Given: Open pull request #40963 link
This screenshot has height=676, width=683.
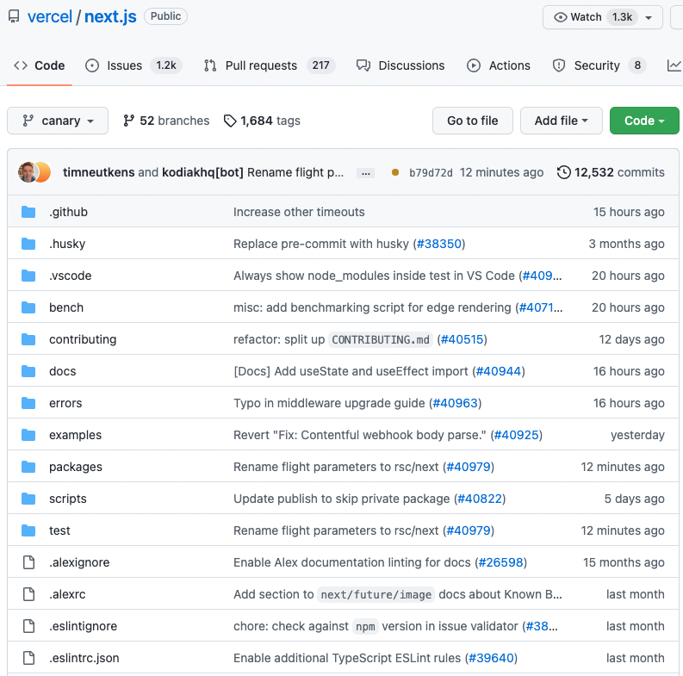Looking at the screenshot, I should coord(455,403).
